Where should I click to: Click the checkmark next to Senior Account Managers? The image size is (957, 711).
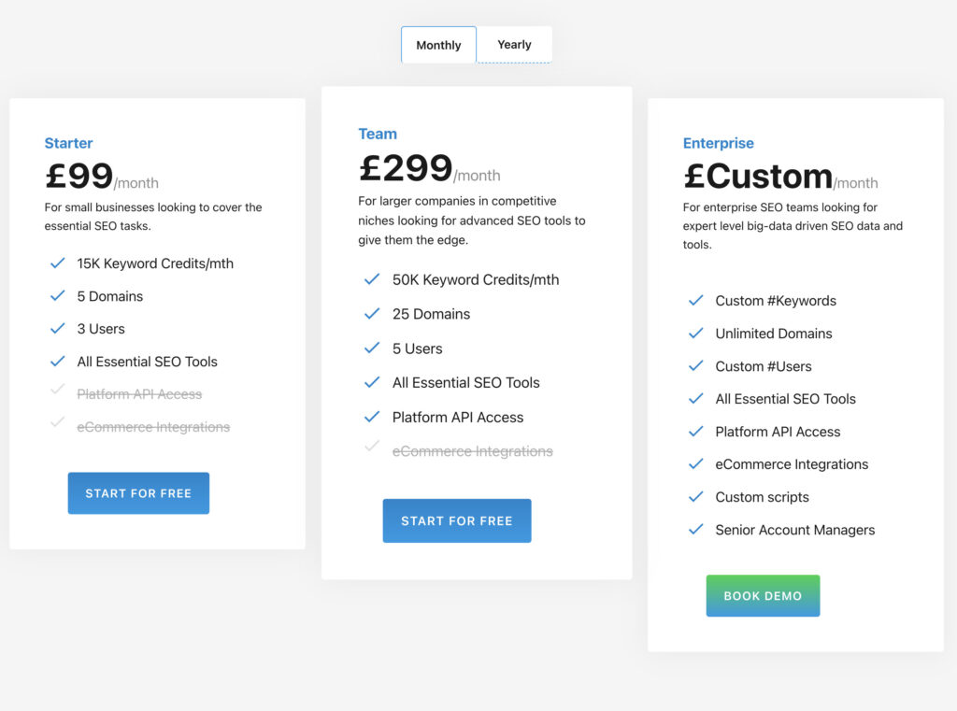click(x=695, y=530)
